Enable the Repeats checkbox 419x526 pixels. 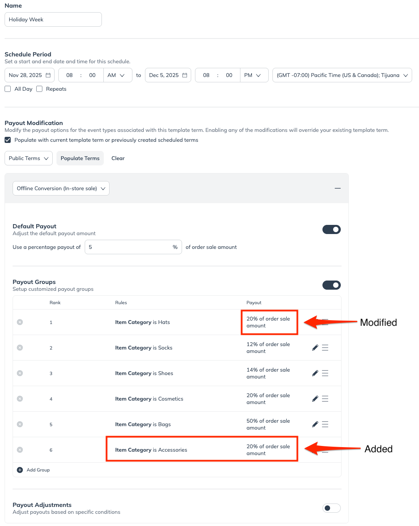pos(39,89)
